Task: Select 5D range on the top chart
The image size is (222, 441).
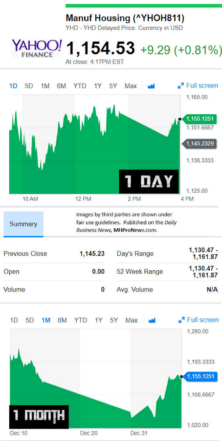Action: click(29, 86)
